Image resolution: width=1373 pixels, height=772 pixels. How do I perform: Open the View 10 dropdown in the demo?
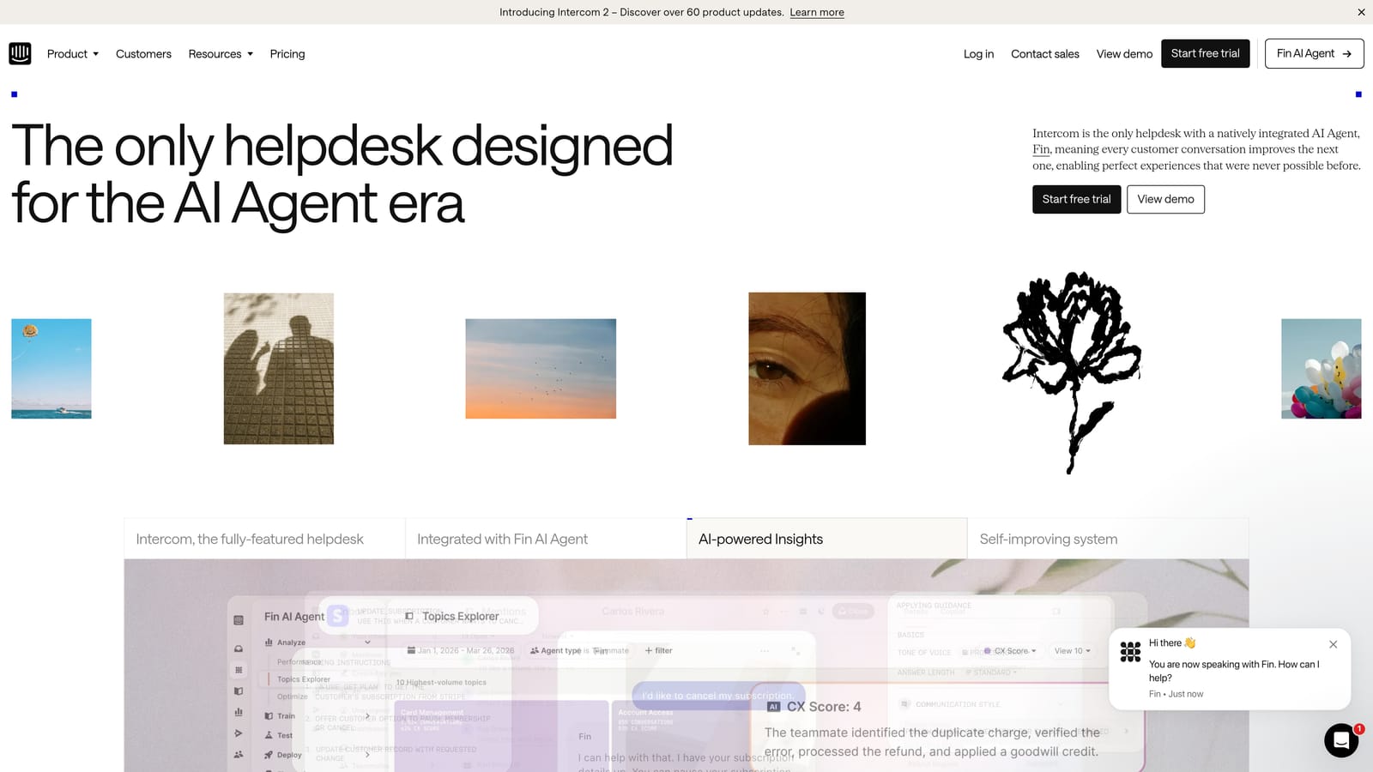[1072, 651]
